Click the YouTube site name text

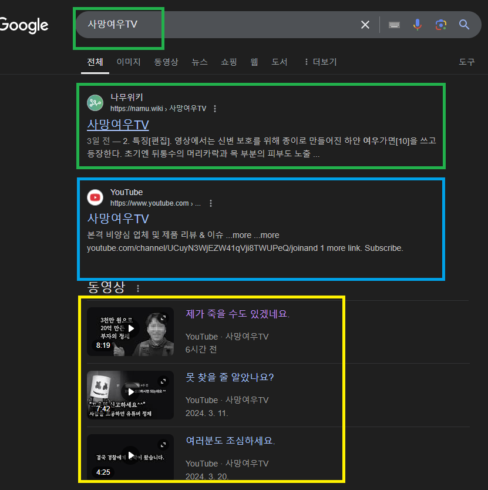coord(126,192)
